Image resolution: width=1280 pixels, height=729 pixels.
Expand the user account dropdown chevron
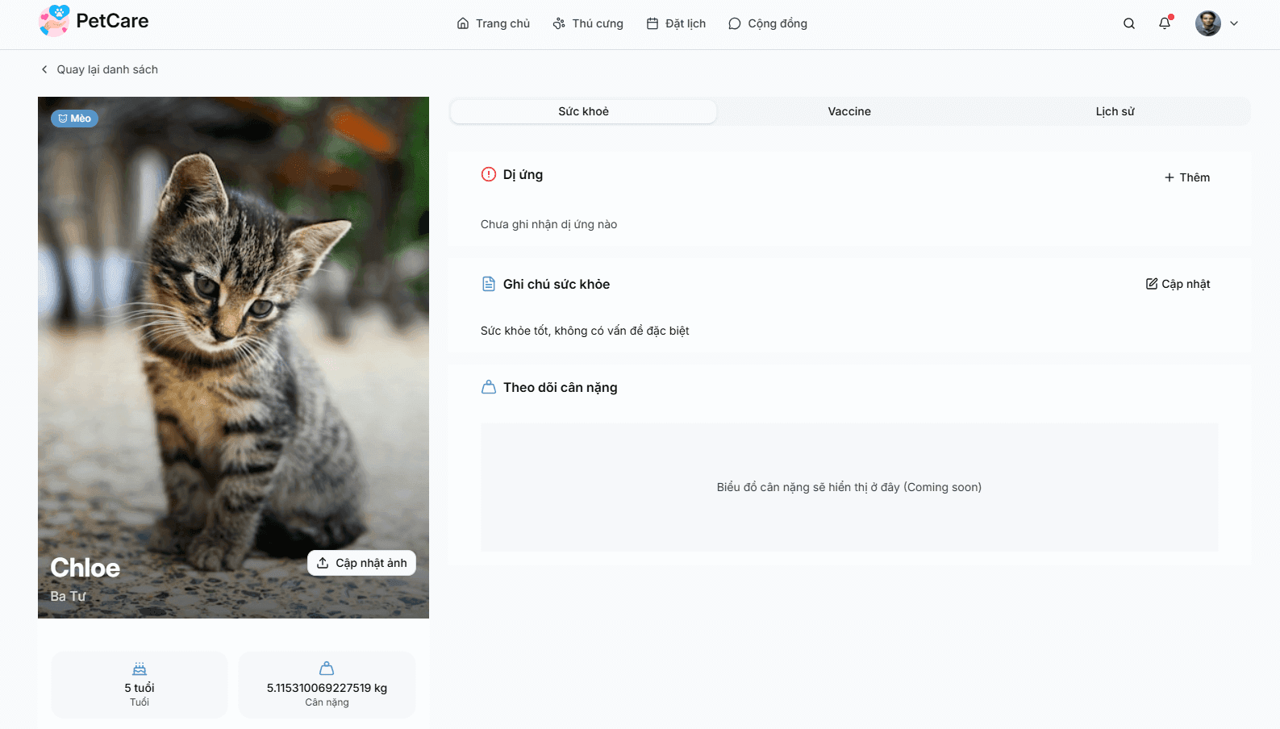point(1234,23)
